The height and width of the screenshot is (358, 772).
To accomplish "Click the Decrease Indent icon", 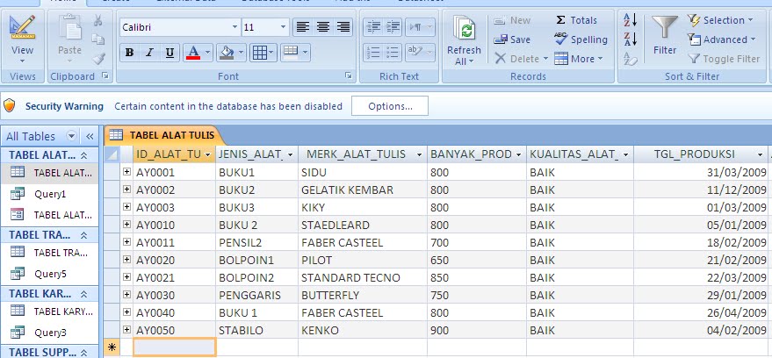I will pyautogui.click(x=373, y=27).
